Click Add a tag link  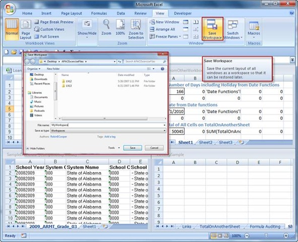[110, 137]
